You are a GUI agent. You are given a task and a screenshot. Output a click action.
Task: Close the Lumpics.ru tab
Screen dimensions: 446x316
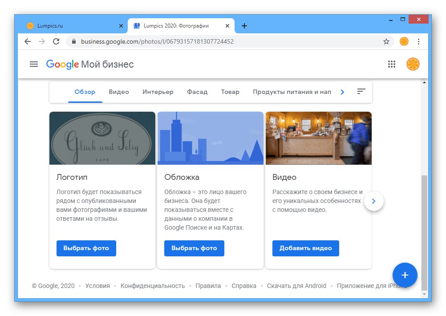[121, 26]
